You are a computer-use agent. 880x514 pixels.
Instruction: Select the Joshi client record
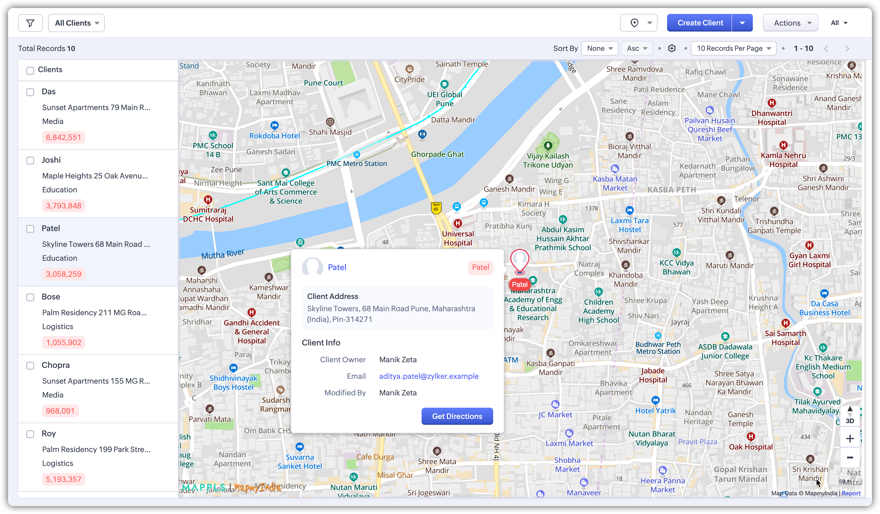click(x=51, y=160)
